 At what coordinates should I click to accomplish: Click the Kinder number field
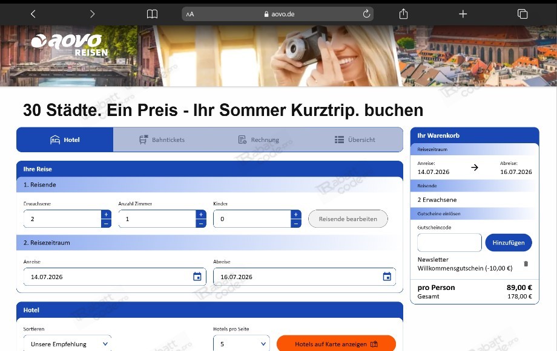[x=252, y=219]
